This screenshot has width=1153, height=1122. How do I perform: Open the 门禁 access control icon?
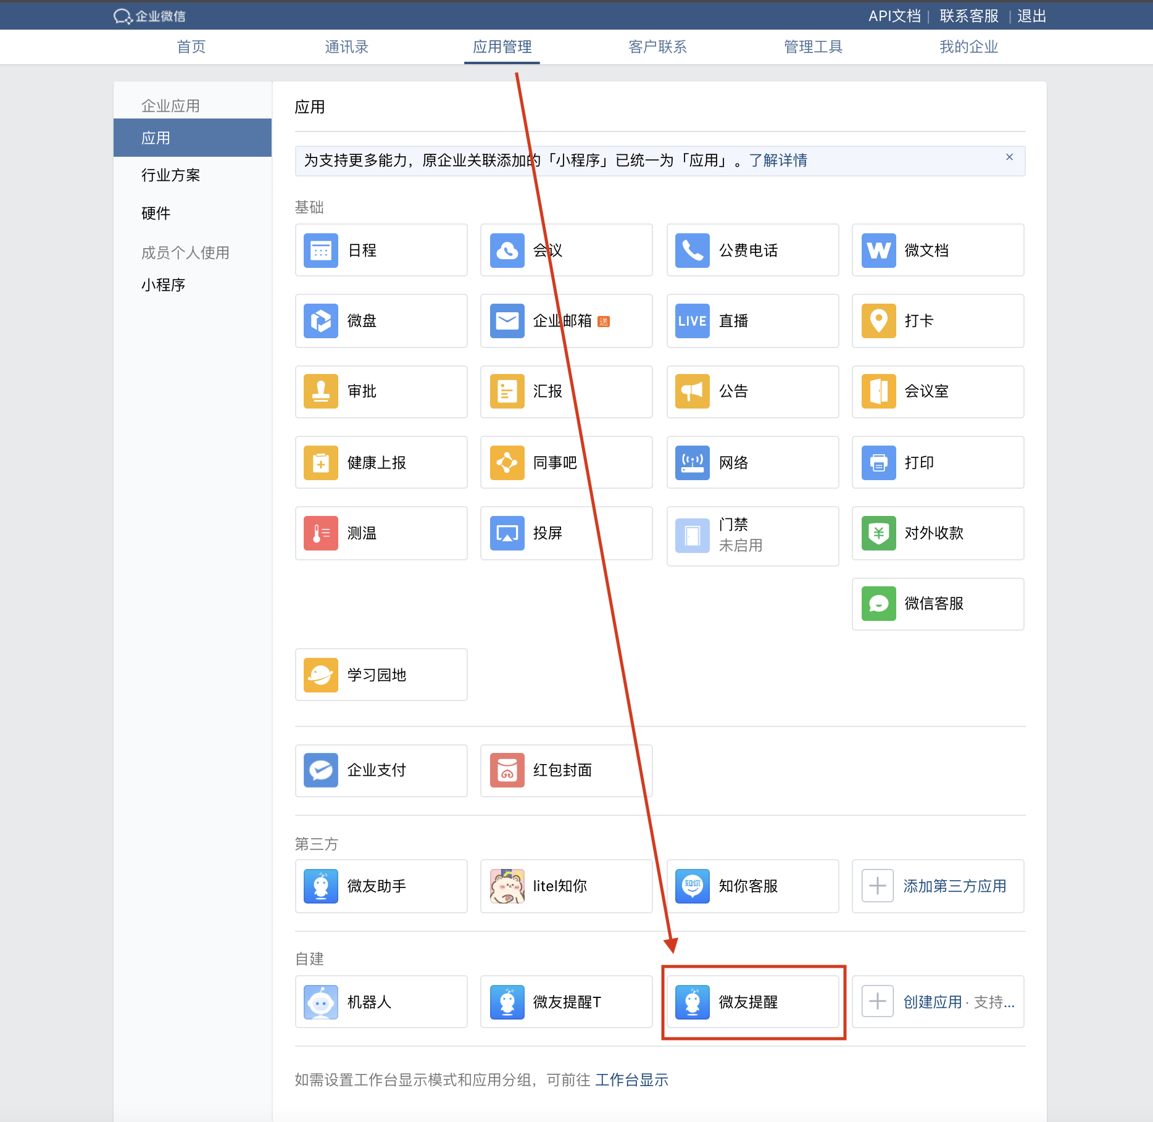[693, 536]
